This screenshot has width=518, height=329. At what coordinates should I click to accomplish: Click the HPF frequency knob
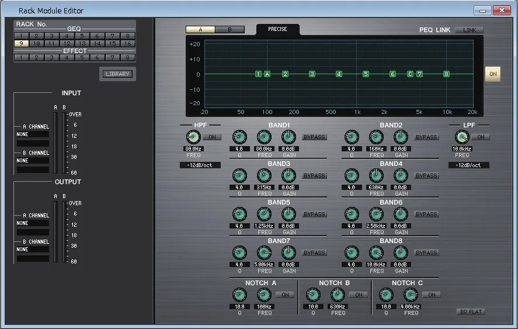193,137
